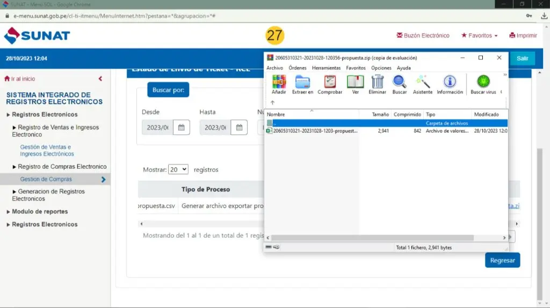Image resolution: width=550 pixels, height=308 pixels.
Task: Show archive Información icon
Action: pos(450,82)
